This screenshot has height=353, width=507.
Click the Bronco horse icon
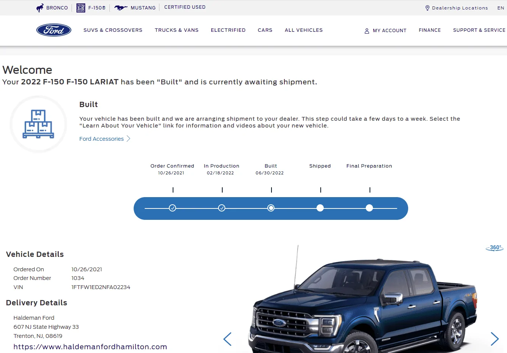point(40,8)
